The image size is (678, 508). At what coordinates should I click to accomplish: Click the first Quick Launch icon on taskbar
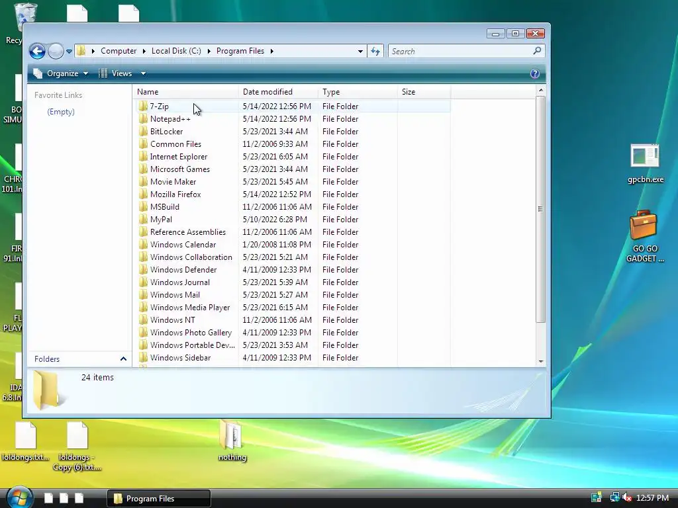(48, 498)
